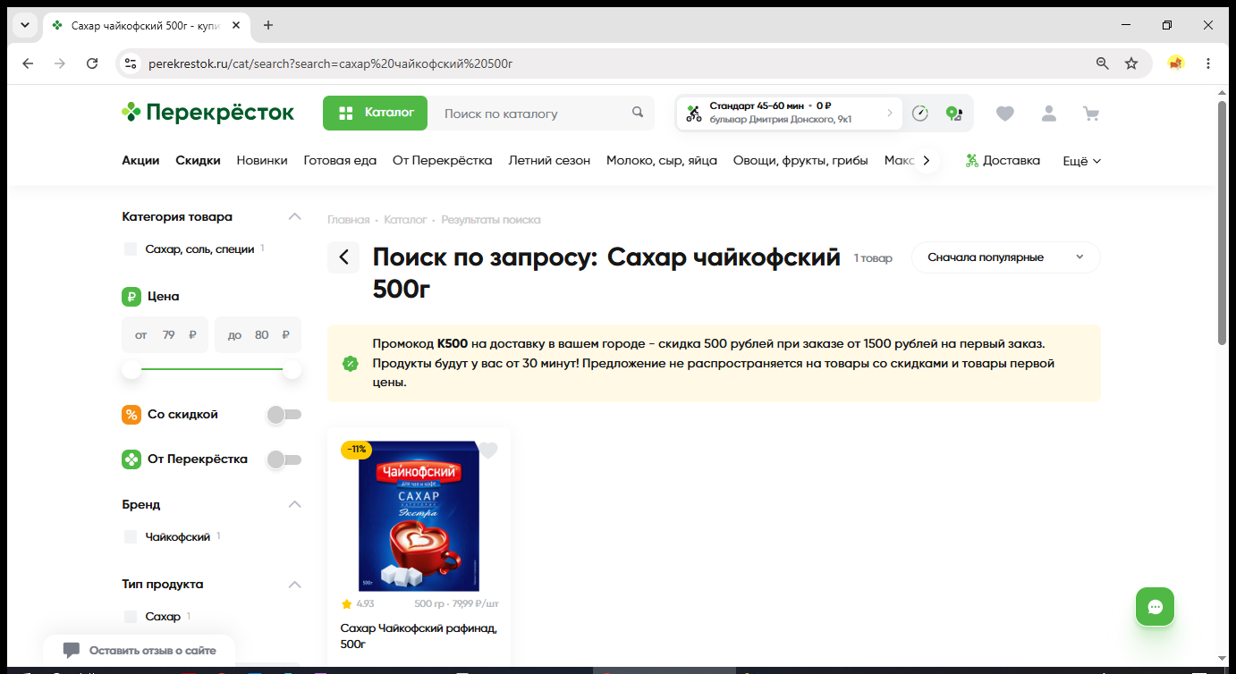Image resolution: width=1236 pixels, height=674 pixels.
Task: Click the minimum price 'от 79' field
Action: (x=165, y=335)
